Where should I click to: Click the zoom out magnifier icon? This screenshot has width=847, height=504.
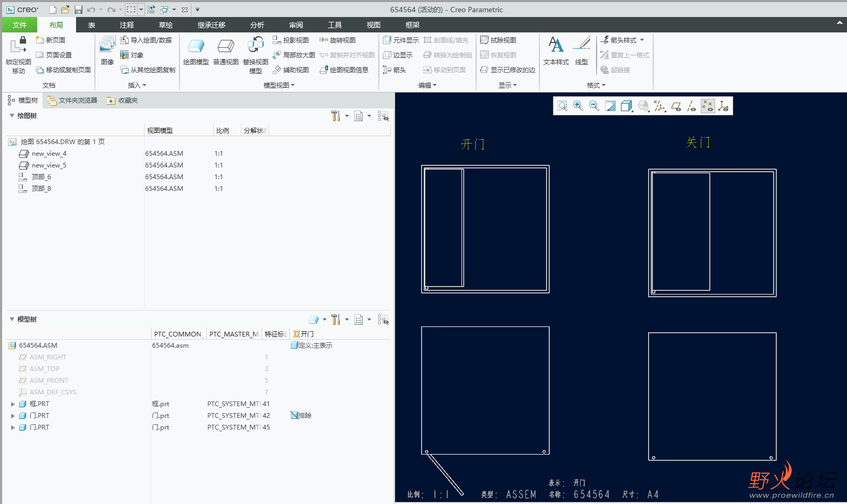click(594, 106)
